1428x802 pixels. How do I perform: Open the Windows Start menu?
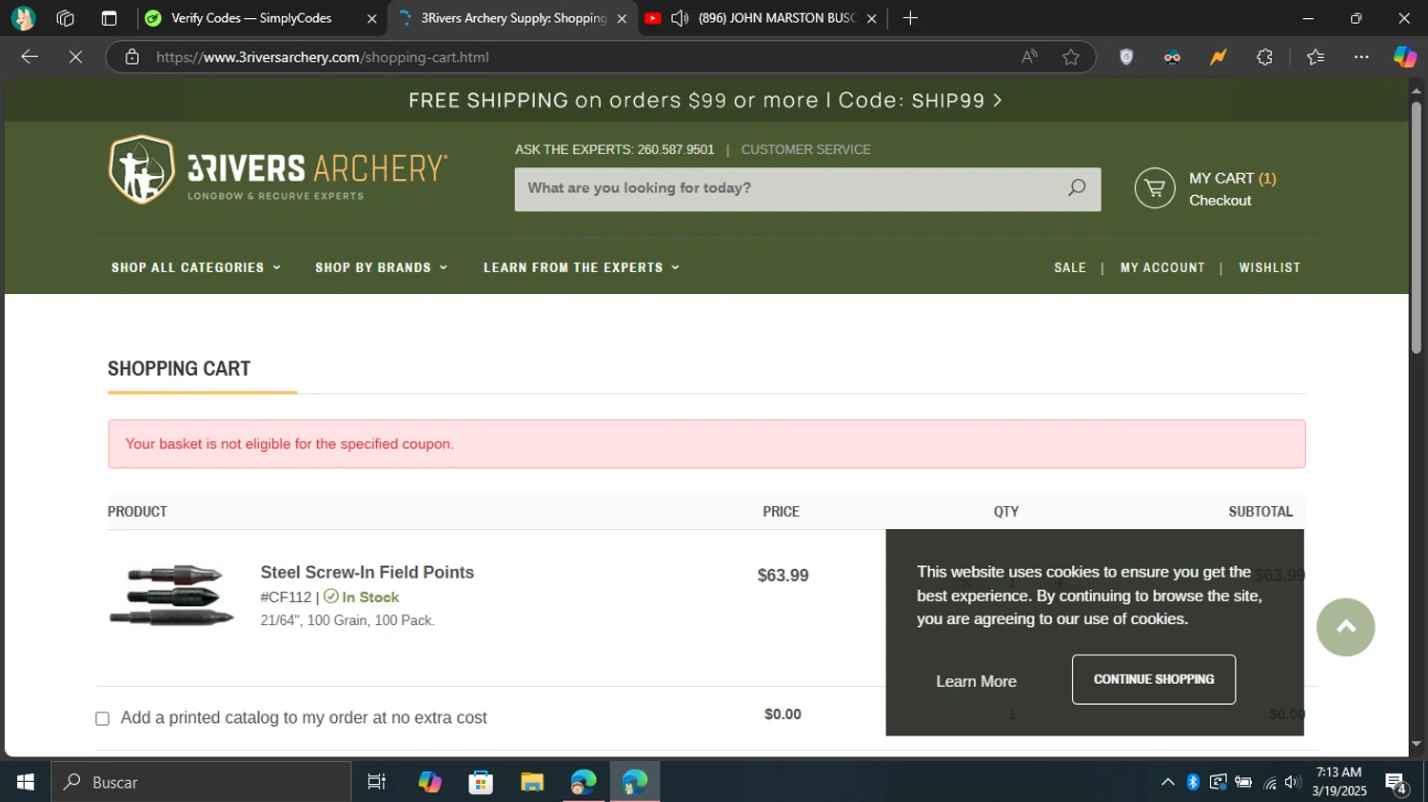pos(26,782)
